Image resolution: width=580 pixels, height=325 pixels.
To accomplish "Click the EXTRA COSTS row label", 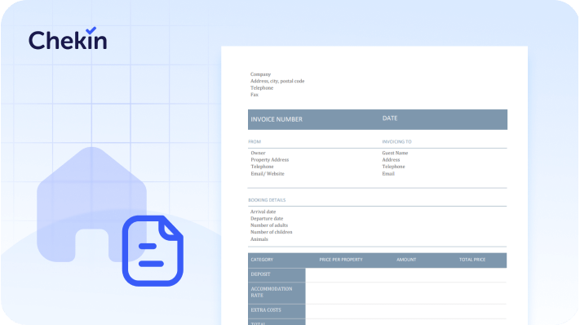I will click(266, 309).
